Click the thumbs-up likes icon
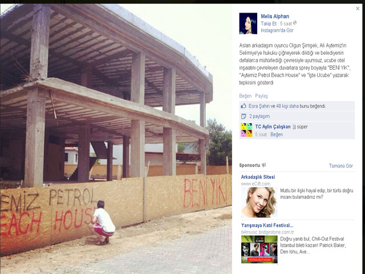Image resolution: width=365 pixels, height=274 pixels. tap(244, 106)
